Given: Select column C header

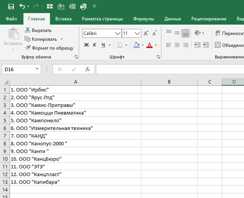Looking at the screenshot, I should (210, 82).
